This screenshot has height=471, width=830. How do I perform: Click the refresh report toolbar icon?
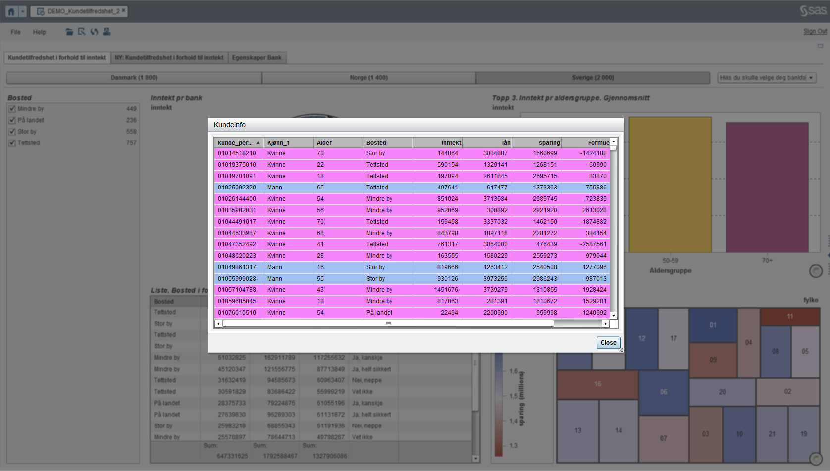pyautogui.click(x=94, y=32)
